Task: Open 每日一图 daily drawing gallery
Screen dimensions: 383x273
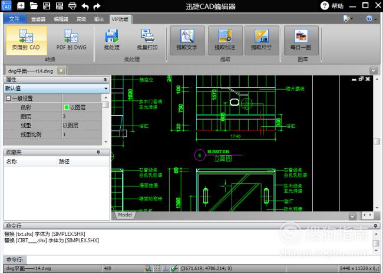Action: click(301, 40)
